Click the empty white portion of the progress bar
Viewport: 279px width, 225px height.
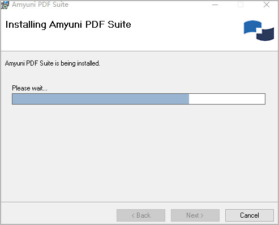point(227,99)
